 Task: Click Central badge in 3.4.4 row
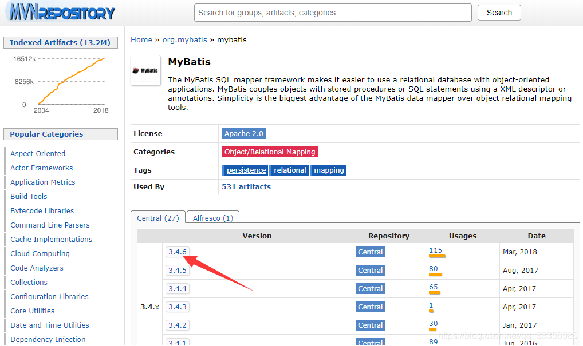(x=370, y=288)
